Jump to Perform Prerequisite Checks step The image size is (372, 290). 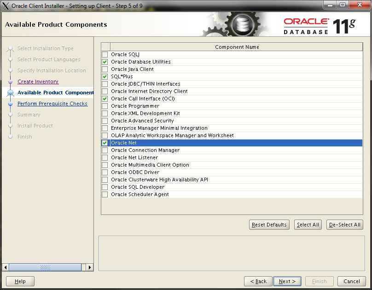pyautogui.click(x=52, y=104)
